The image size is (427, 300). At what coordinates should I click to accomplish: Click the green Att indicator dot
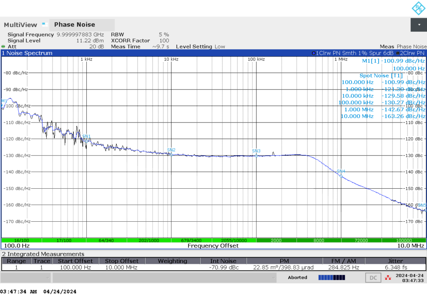(3, 47)
